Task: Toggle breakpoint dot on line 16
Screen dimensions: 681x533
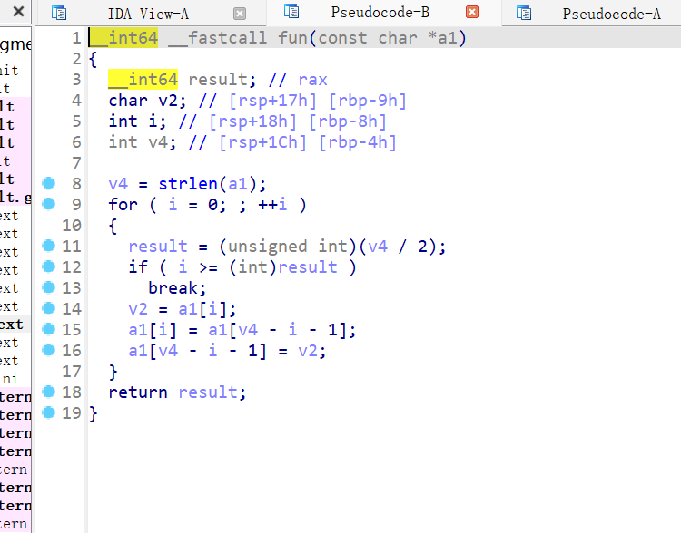Action: 49,350
